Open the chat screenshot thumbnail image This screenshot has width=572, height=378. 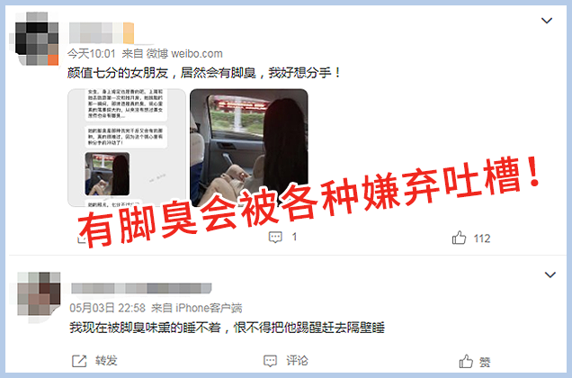click(127, 148)
